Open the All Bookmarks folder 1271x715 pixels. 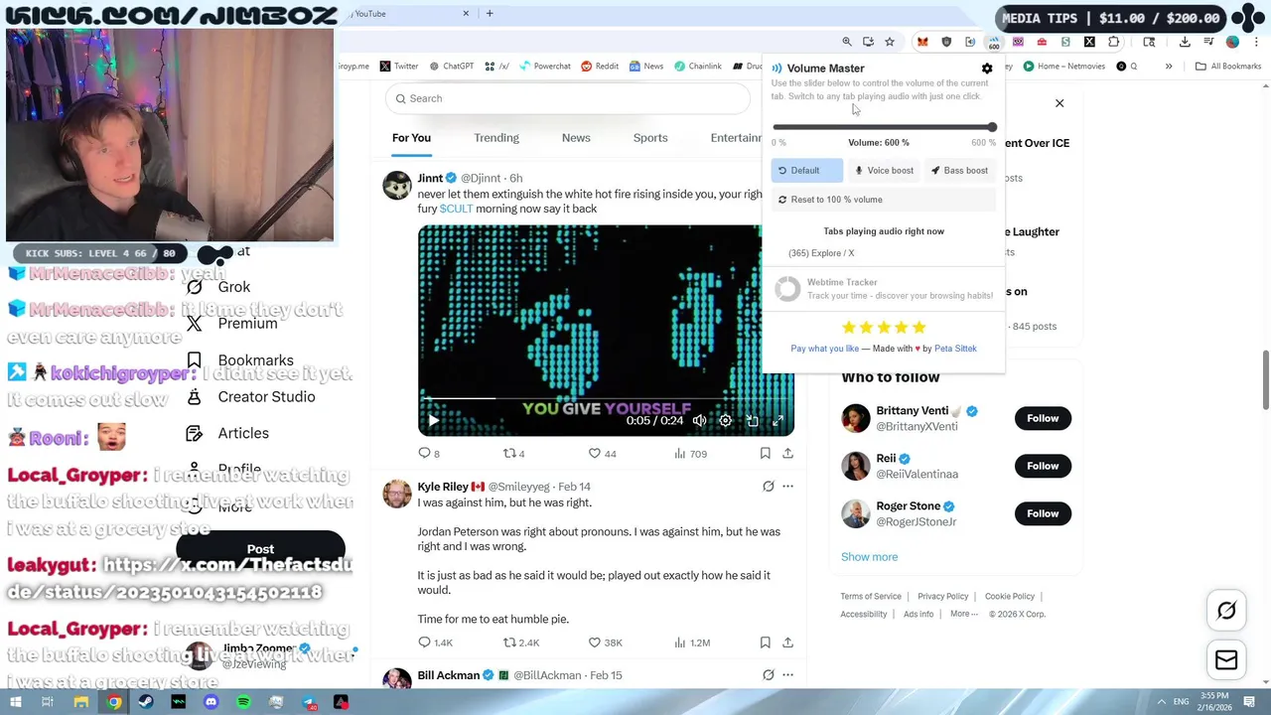click(x=1228, y=67)
